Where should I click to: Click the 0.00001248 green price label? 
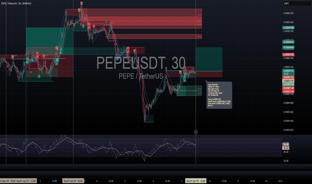point(288,28)
